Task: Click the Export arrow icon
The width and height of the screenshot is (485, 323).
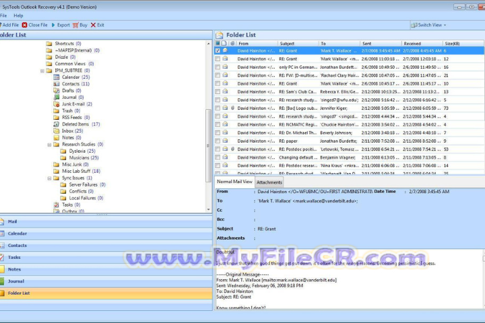Action: tap(53, 25)
